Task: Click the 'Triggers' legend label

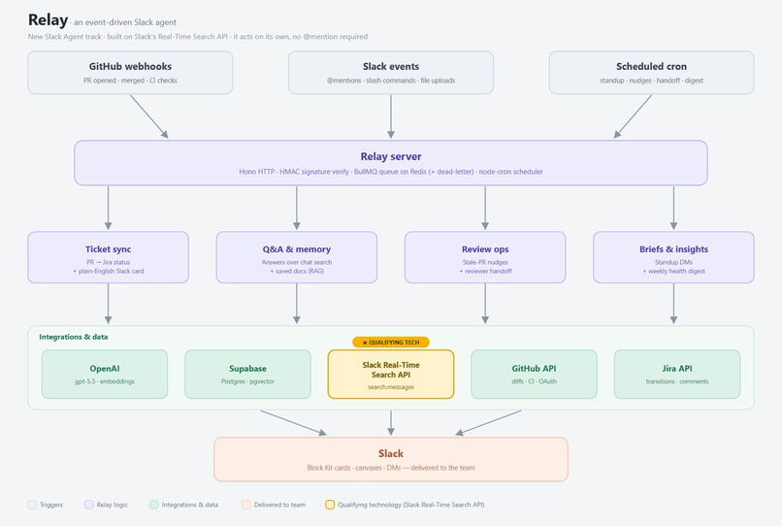Action: (51, 505)
